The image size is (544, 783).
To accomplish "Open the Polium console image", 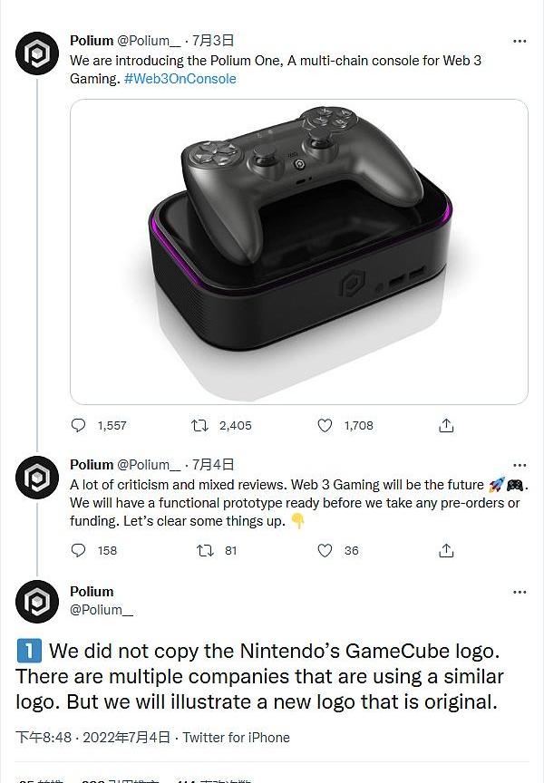I will click(298, 252).
